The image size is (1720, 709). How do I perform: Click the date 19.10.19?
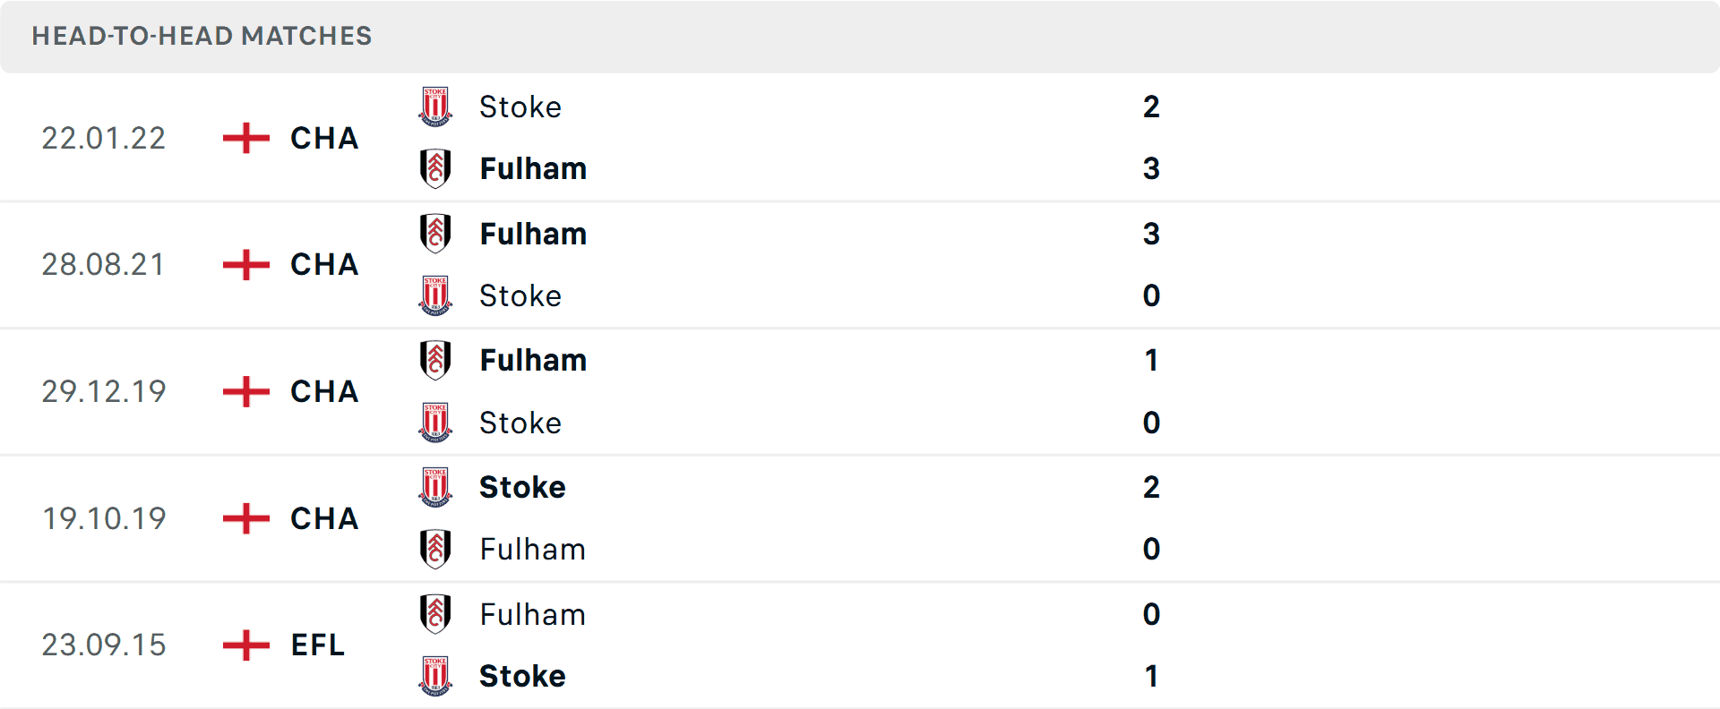tap(105, 518)
